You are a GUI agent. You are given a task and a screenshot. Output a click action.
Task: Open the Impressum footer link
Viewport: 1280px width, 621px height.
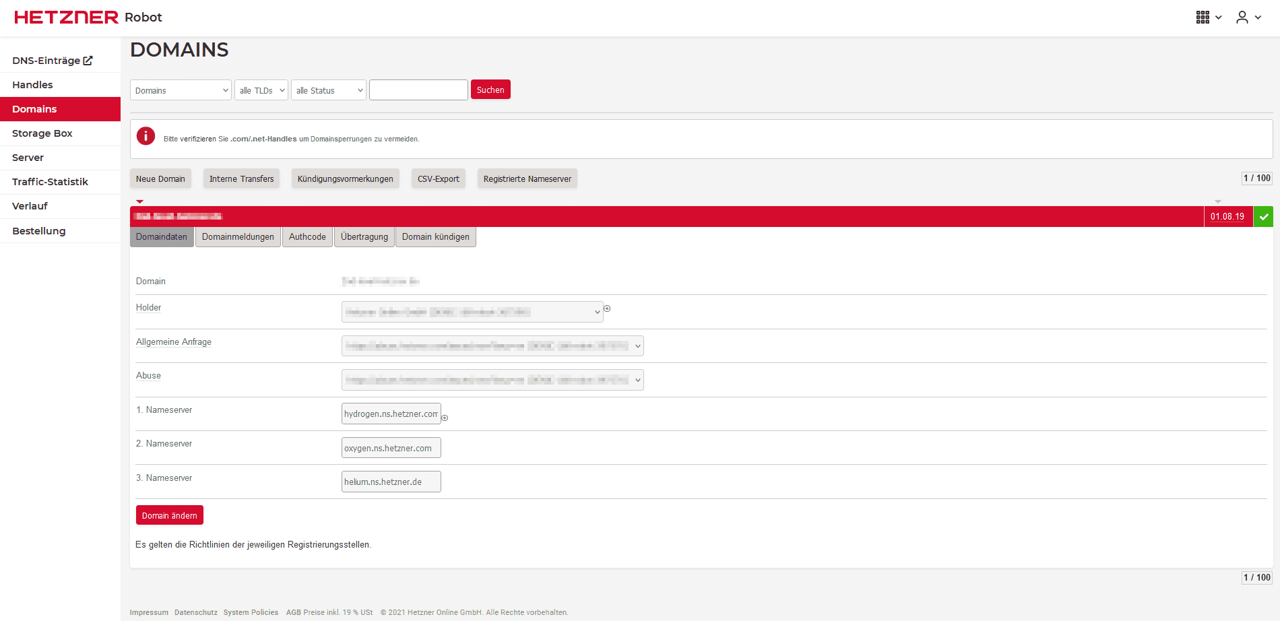tap(149, 612)
